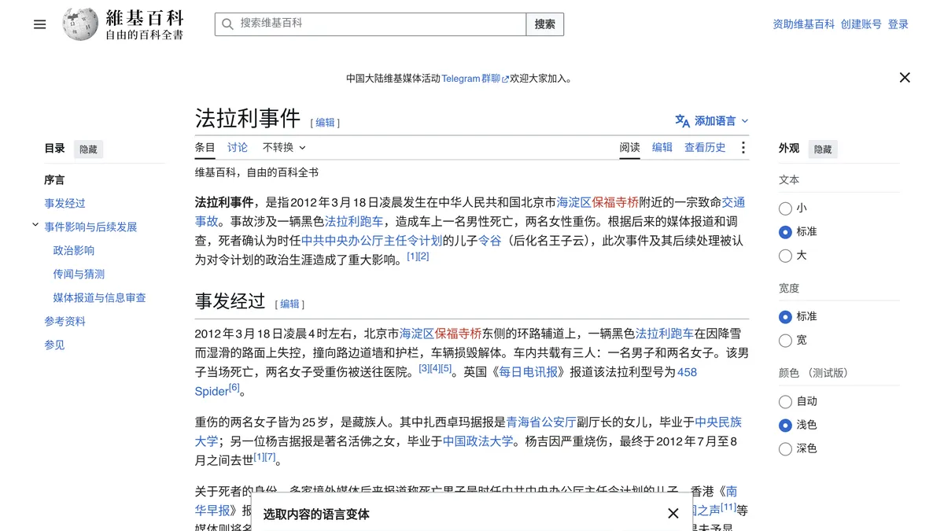Open the 阅读 view tab

click(629, 147)
